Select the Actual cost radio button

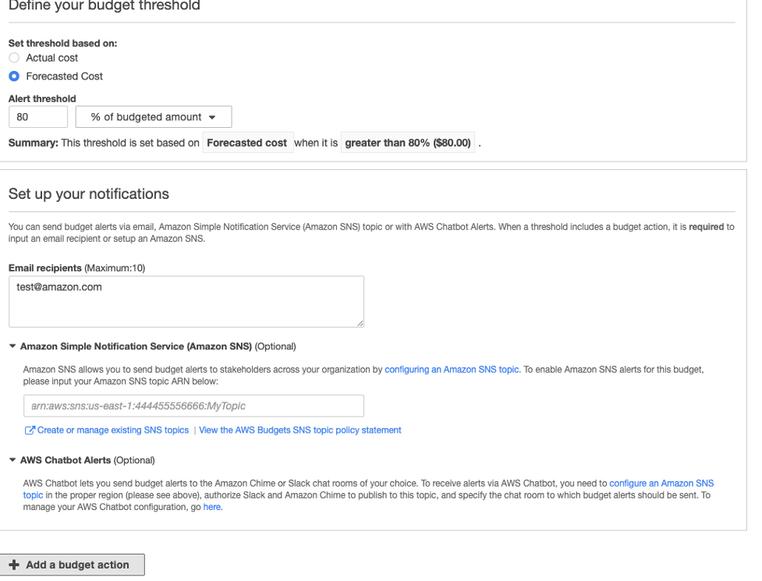[x=13, y=58]
